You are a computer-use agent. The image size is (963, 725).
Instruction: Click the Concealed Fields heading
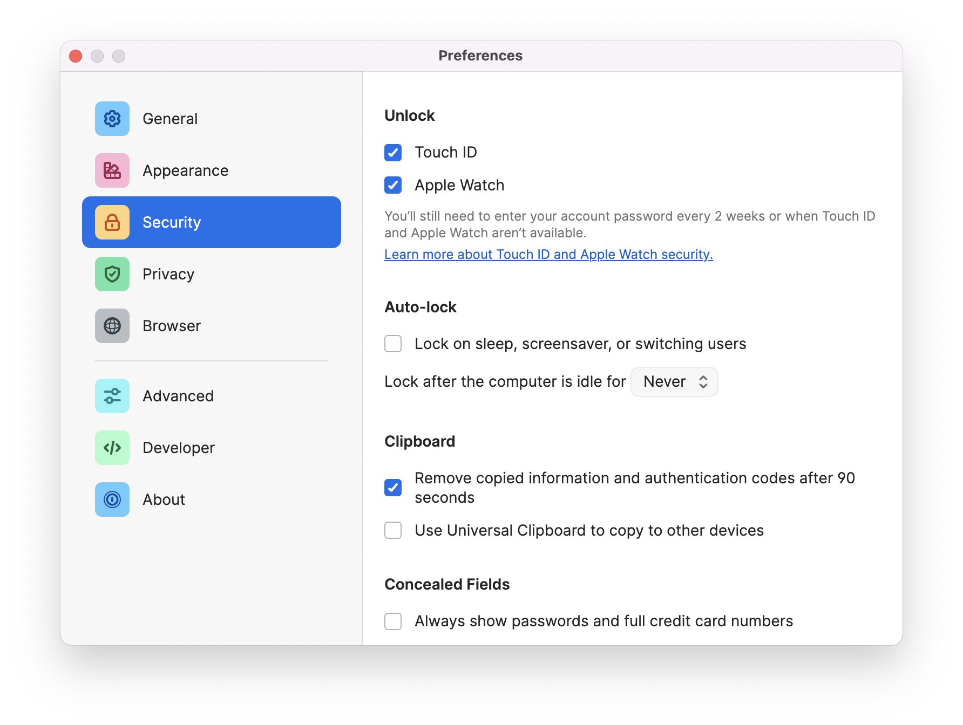pos(447,585)
